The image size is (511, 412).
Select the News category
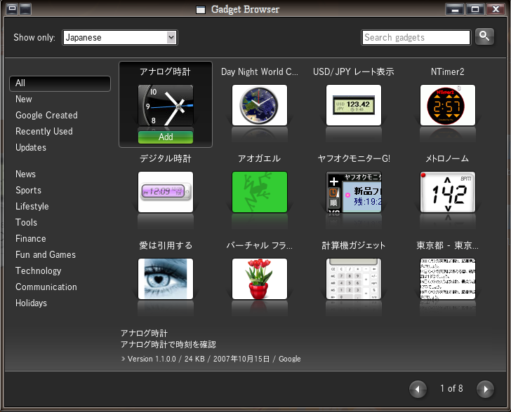click(x=25, y=174)
